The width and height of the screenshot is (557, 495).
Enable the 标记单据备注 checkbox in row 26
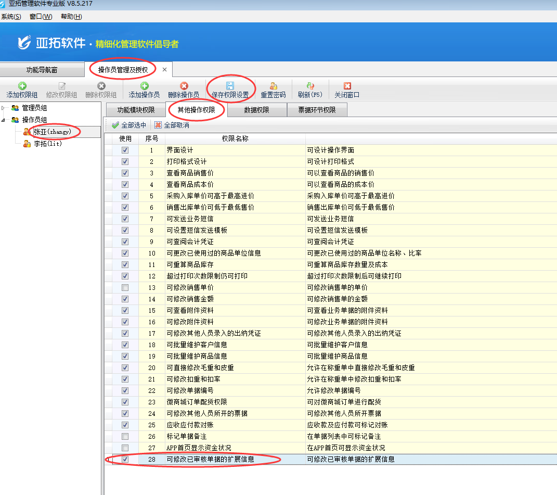(x=125, y=436)
